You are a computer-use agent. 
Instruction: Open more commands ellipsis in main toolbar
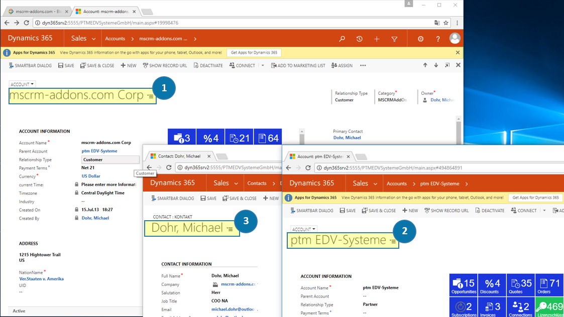363,65
